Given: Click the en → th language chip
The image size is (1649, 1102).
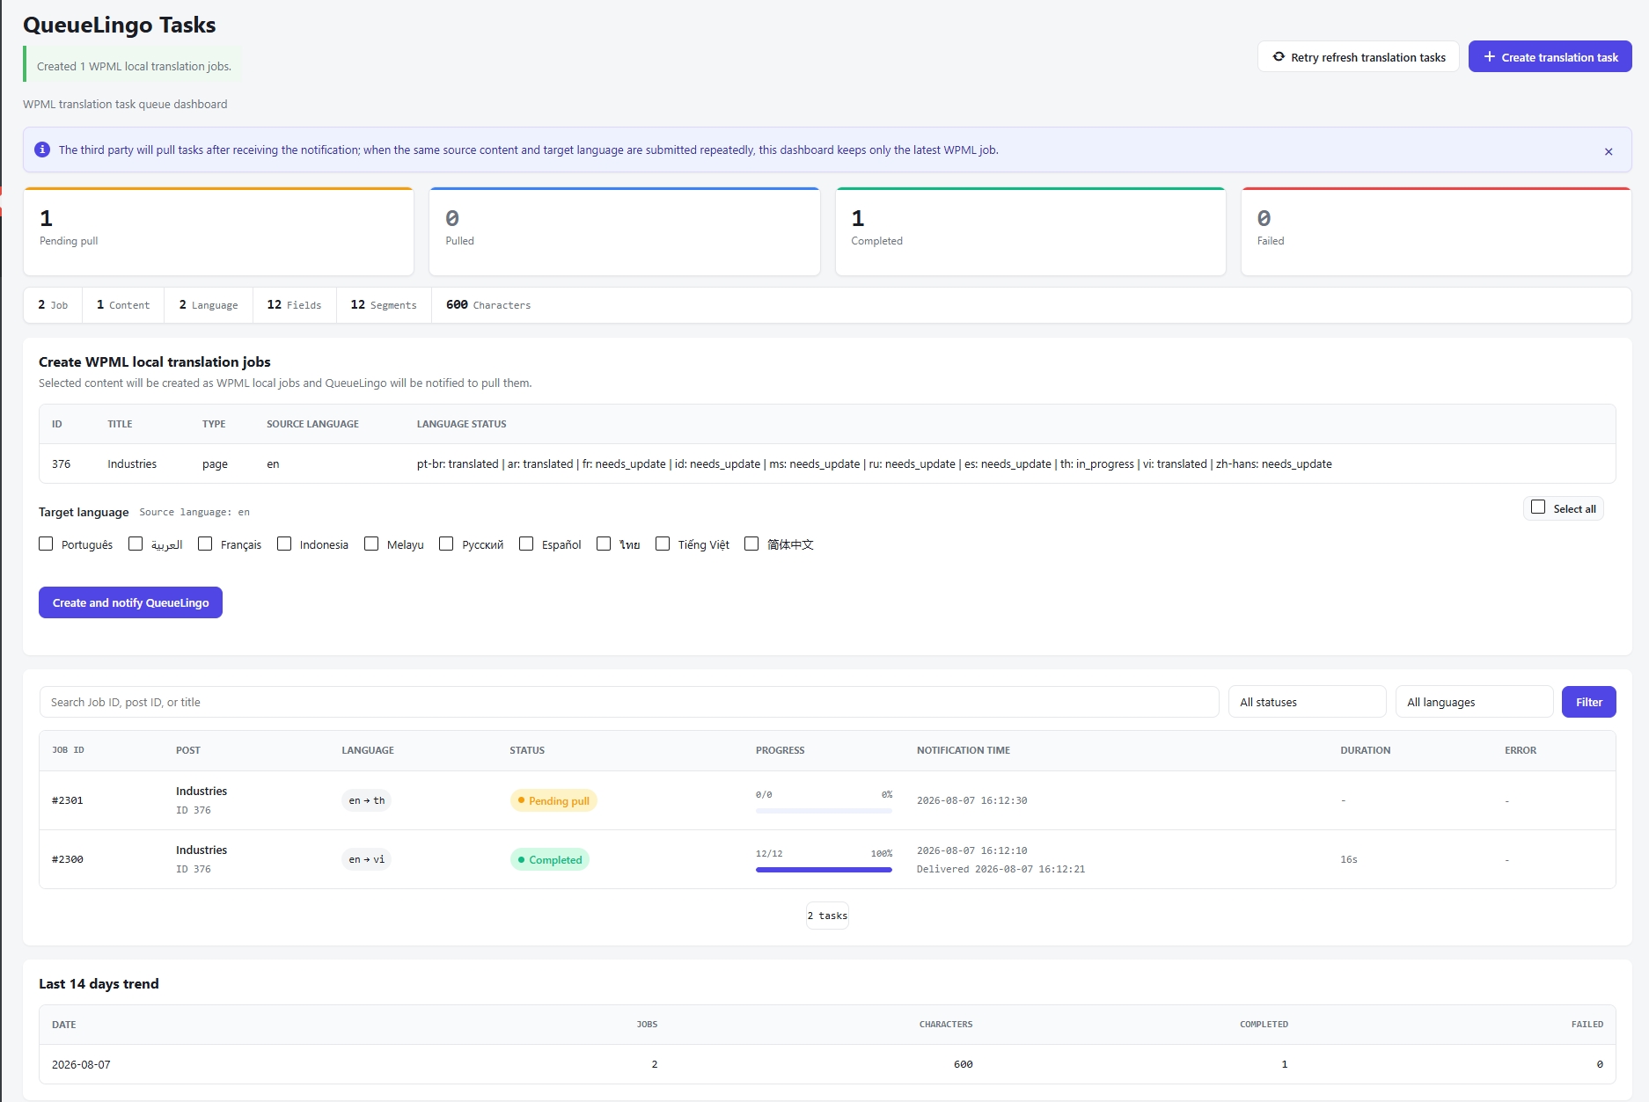Looking at the screenshot, I should (366, 800).
